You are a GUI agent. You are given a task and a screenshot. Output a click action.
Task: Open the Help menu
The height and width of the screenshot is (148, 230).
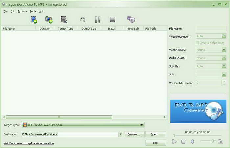click(41, 11)
